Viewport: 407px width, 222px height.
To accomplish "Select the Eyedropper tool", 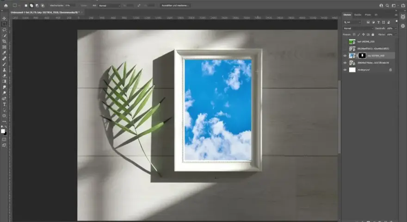I will click(4, 53).
